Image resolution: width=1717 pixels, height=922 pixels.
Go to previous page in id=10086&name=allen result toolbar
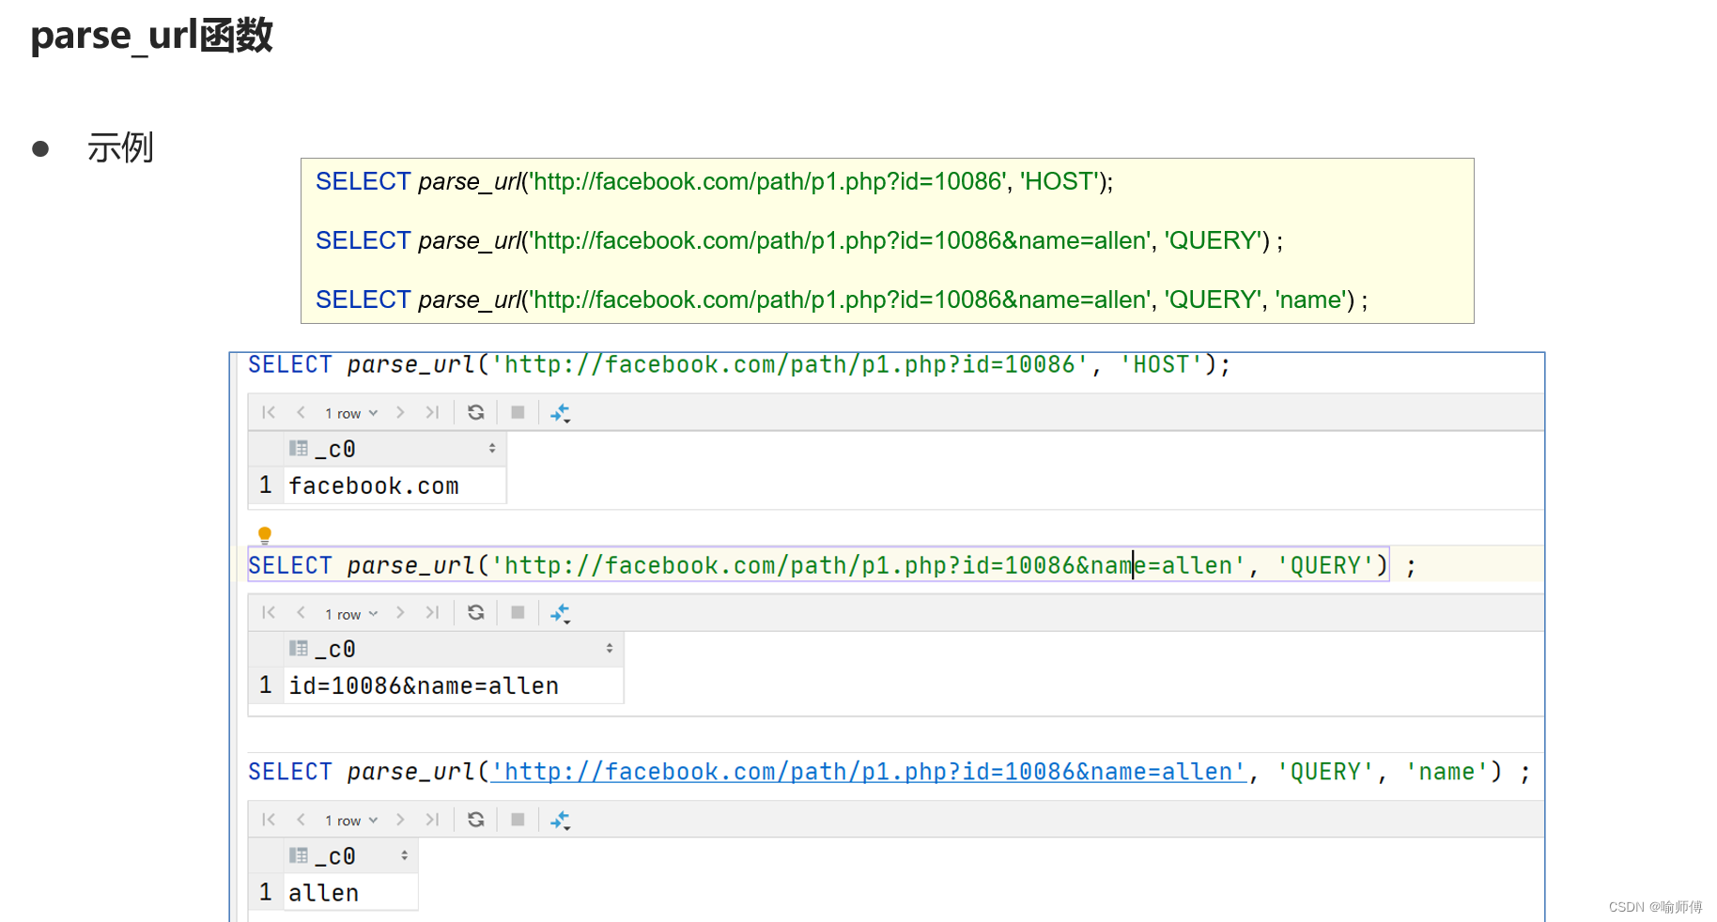coord(301,613)
